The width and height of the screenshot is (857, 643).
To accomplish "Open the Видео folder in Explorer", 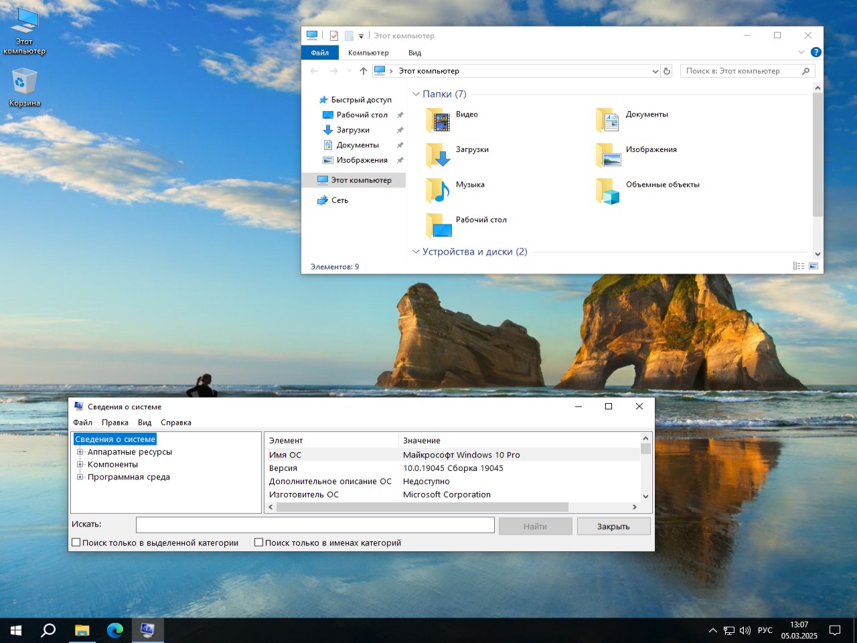I will click(x=439, y=121).
